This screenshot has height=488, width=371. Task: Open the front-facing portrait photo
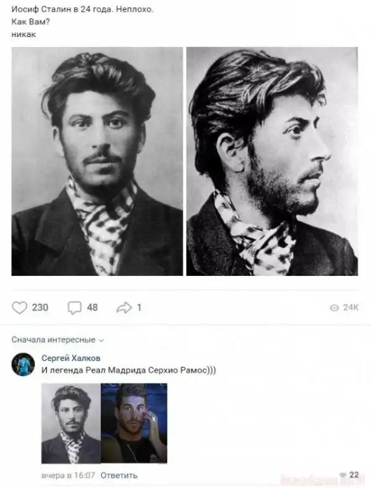point(97,161)
